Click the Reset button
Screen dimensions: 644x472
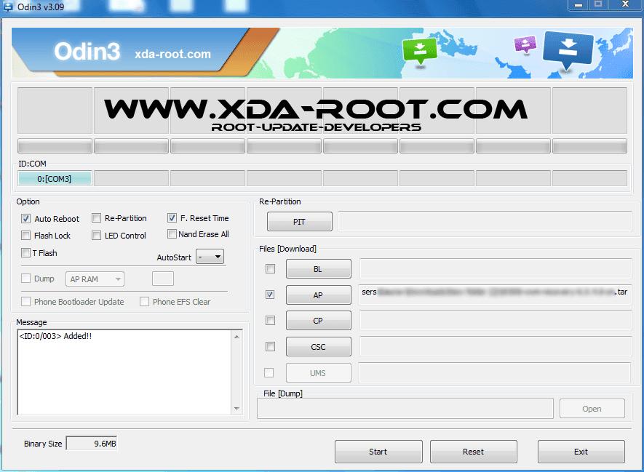(474, 452)
